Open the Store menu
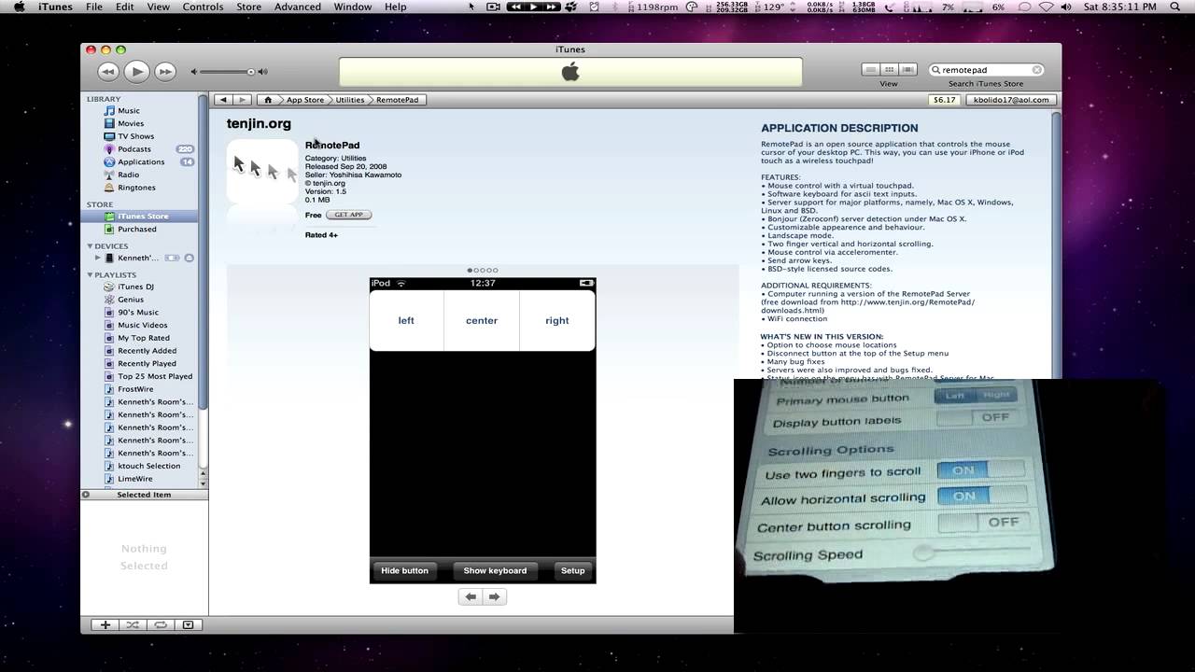The image size is (1195, 672). click(248, 7)
